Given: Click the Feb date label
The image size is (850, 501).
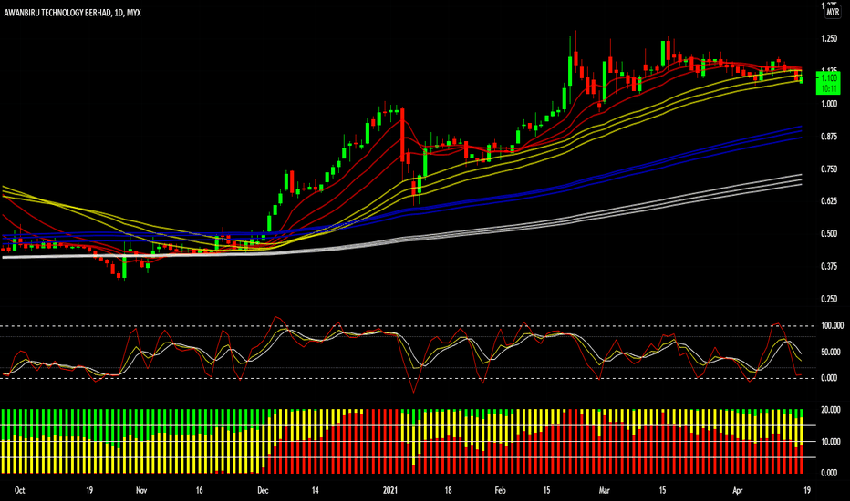Looking at the screenshot, I should click(x=501, y=491).
